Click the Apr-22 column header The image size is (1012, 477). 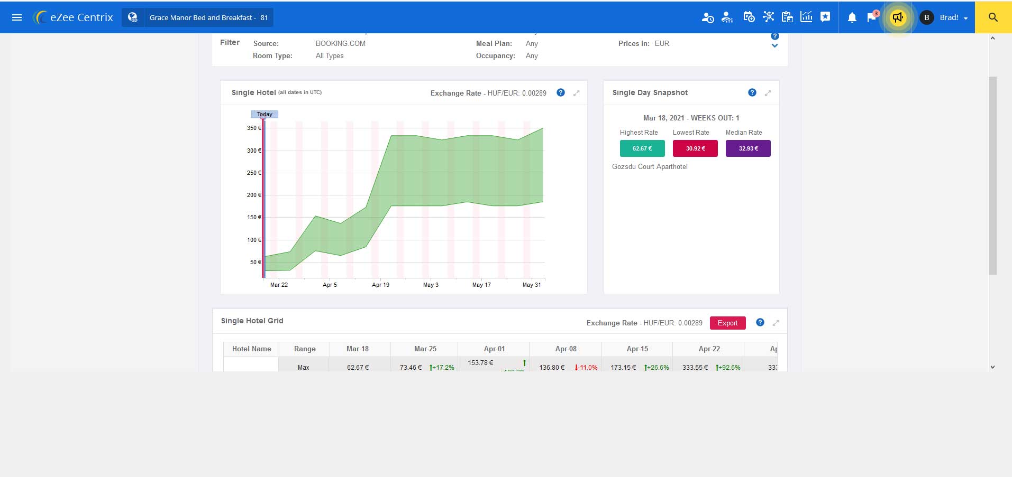click(x=709, y=349)
